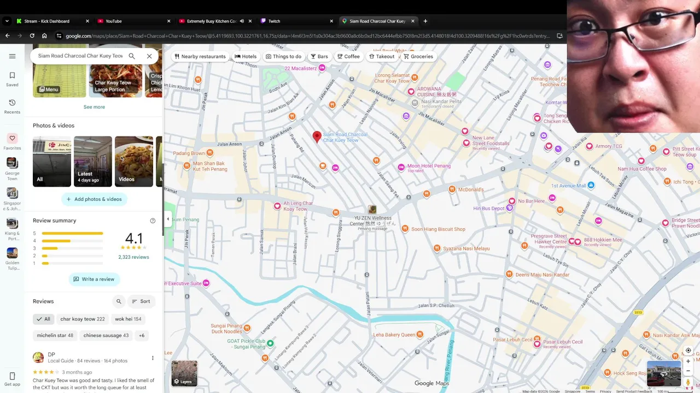Select the Coffee chip

tap(348, 56)
